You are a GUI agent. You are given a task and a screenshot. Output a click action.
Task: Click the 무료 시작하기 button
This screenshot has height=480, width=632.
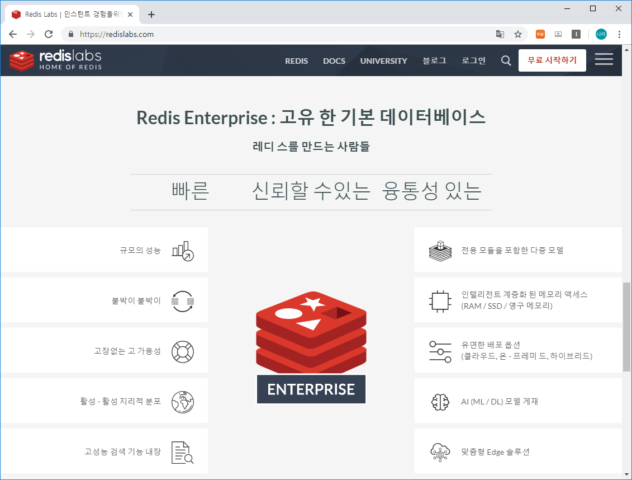[x=552, y=60]
